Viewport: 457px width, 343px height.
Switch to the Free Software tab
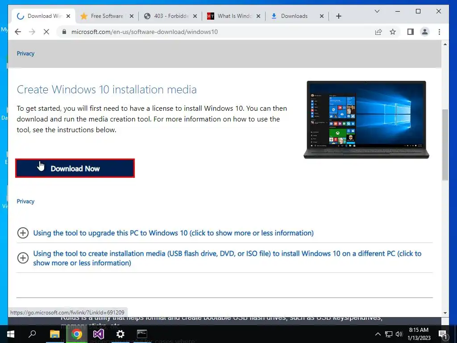106,16
